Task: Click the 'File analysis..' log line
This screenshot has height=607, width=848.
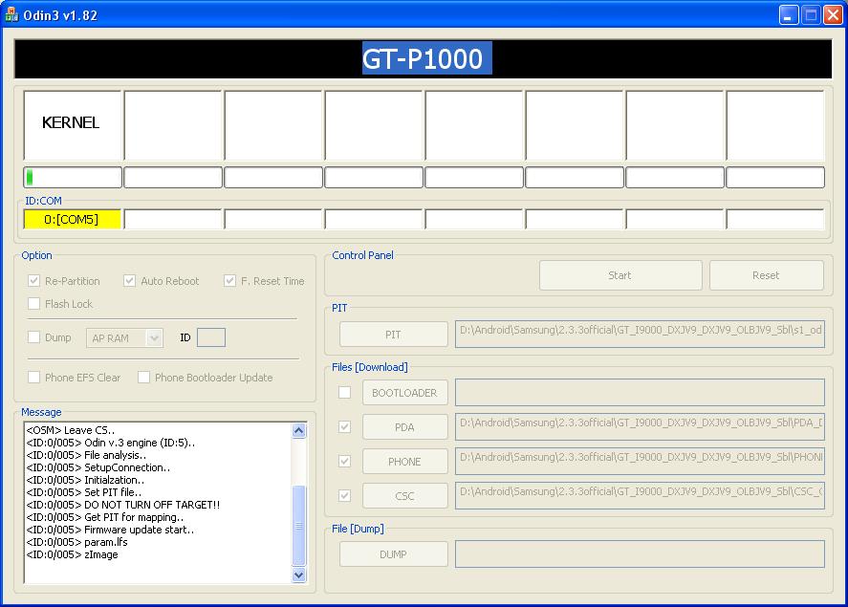Action: pos(86,455)
